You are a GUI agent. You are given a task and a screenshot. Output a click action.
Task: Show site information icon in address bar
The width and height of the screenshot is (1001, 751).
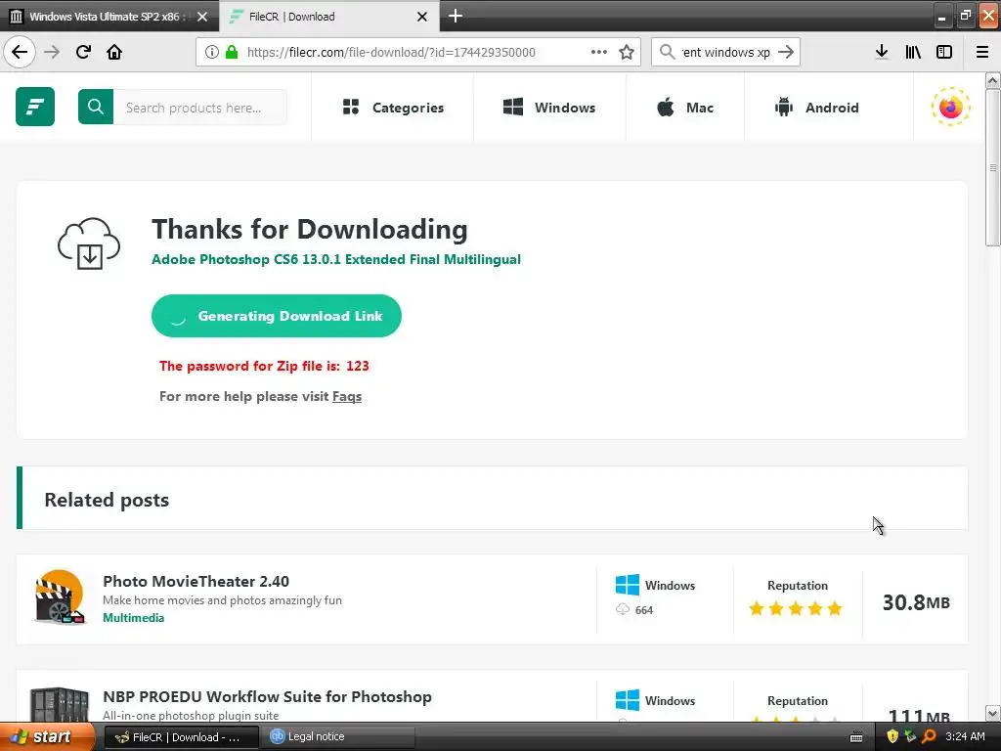pos(212,52)
